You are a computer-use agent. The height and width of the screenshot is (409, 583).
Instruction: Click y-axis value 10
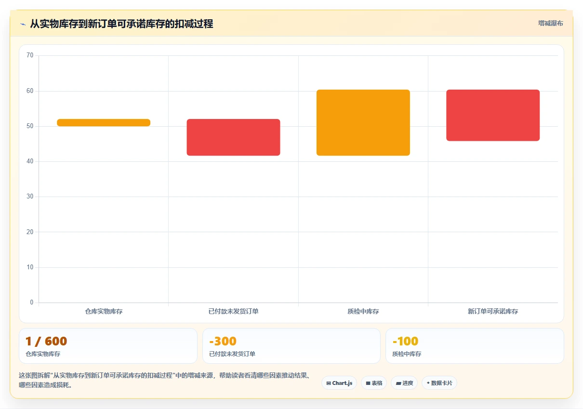pyautogui.click(x=30, y=267)
